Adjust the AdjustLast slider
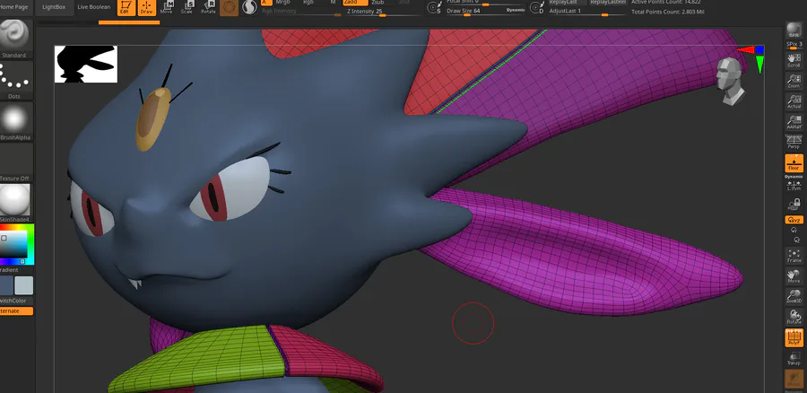 [586, 12]
